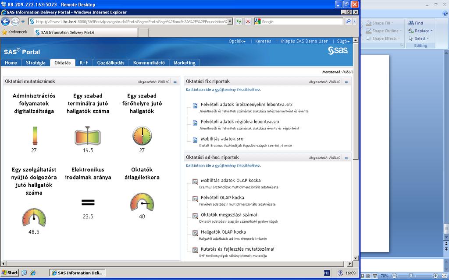This screenshot has width=449, height=280.
Task: Click the 78% zoom level in Word
Action: click(384, 276)
